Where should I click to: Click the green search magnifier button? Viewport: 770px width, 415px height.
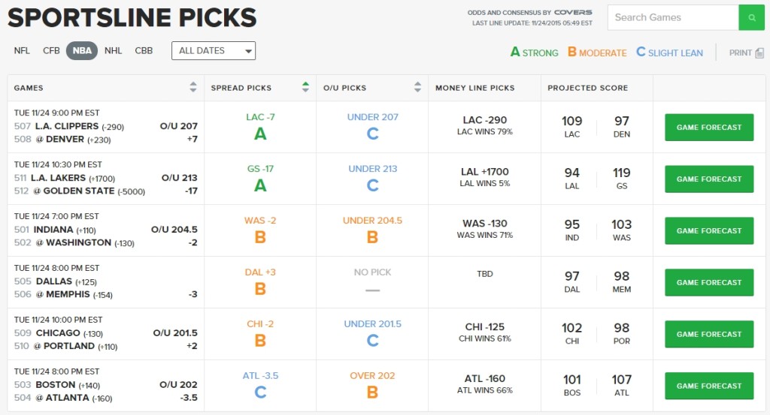pos(751,17)
